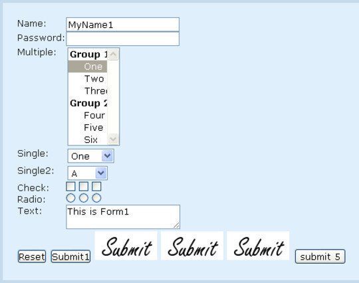The image size is (359, 283).
Task: Click the Submit1 button
Action: [70, 256]
